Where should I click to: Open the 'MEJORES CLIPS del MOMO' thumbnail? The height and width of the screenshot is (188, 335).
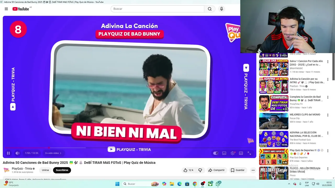coord(274,121)
